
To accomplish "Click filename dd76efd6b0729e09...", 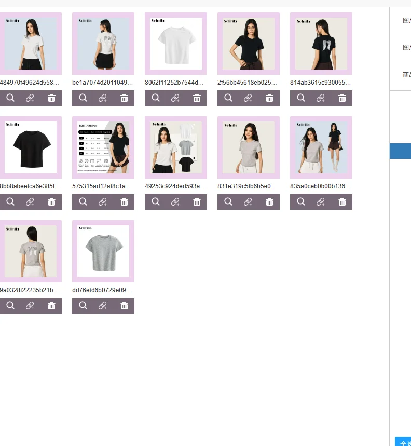I will 102,290.
